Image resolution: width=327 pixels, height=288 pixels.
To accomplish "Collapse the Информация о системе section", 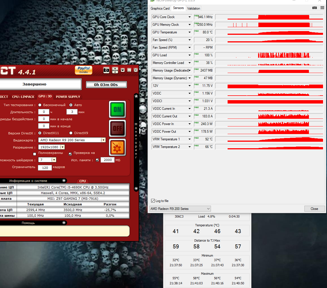I will 64,180.
